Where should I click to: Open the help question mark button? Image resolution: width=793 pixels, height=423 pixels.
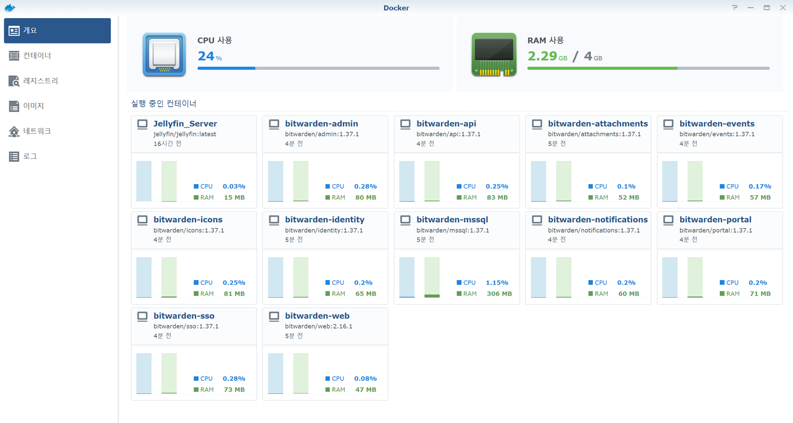pyautogui.click(x=735, y=8)
